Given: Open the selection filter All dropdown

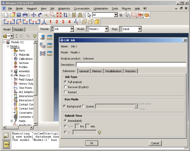Looking at the screenshot, I should tap(116, 15).
